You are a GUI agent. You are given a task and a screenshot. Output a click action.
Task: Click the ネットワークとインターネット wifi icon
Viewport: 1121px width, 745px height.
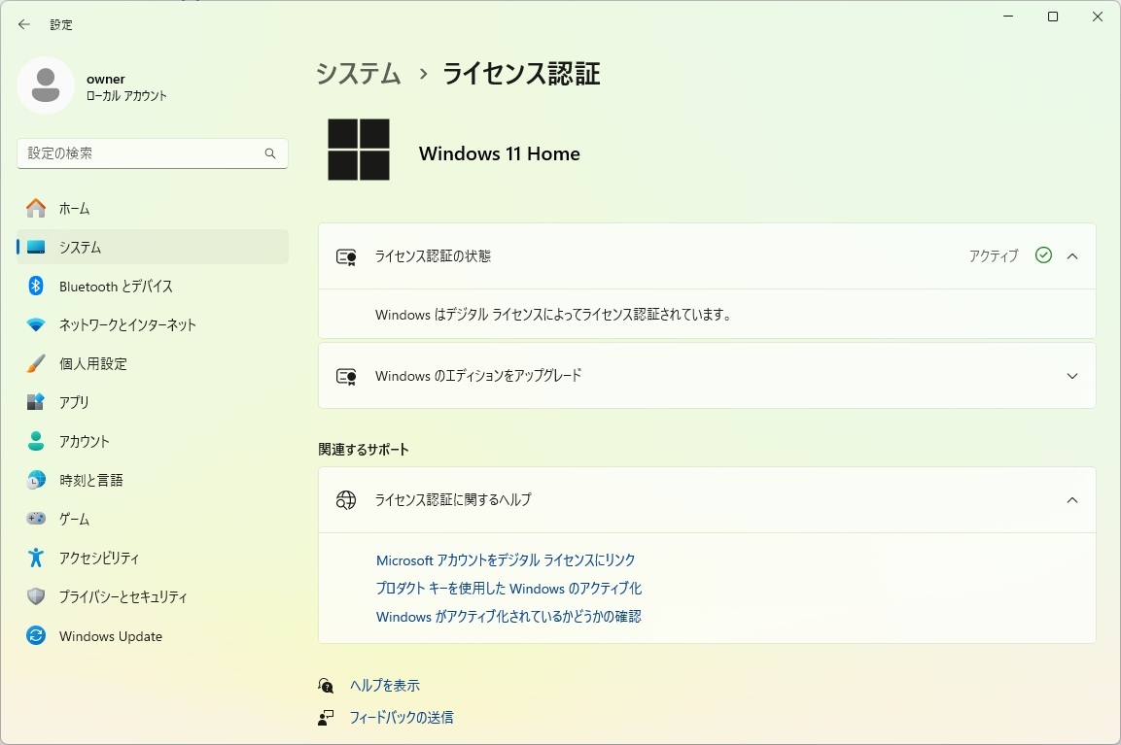[36, 325]
